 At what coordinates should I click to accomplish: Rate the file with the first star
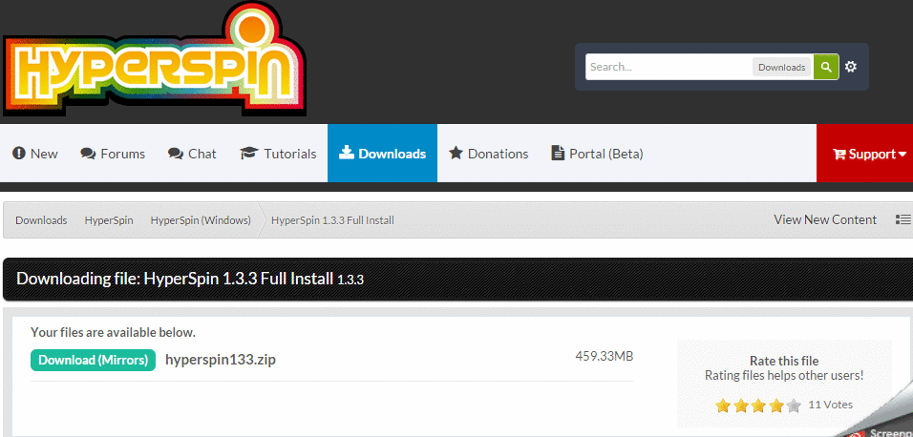(723, 406)
